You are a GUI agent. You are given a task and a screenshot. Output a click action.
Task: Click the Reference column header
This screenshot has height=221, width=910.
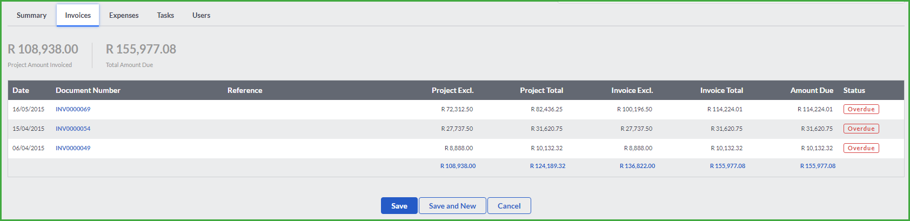click(x=245, y=90)
